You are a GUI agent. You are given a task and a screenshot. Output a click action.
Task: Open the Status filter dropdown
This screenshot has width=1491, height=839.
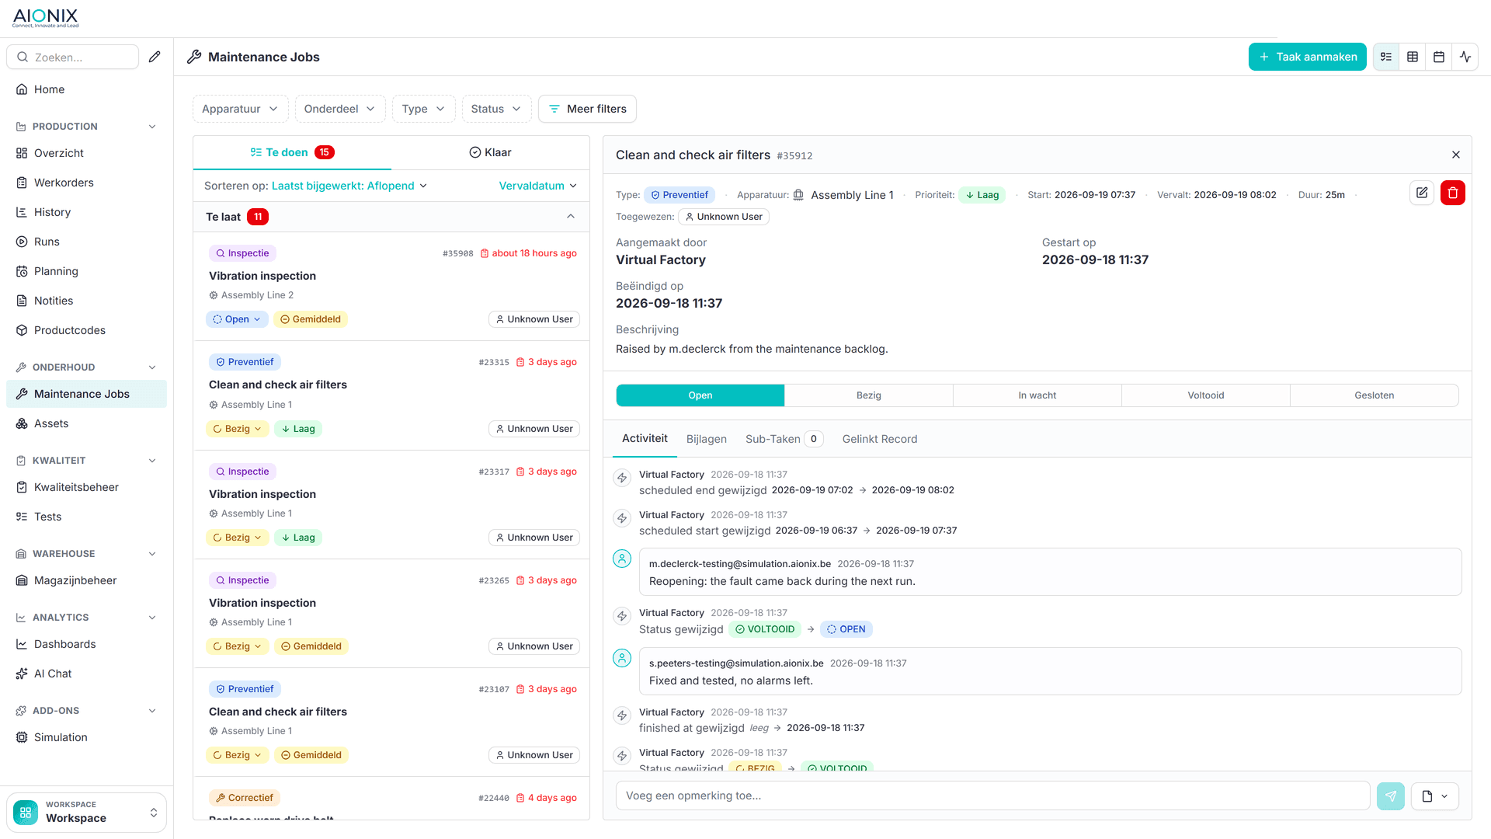point(496,109)
